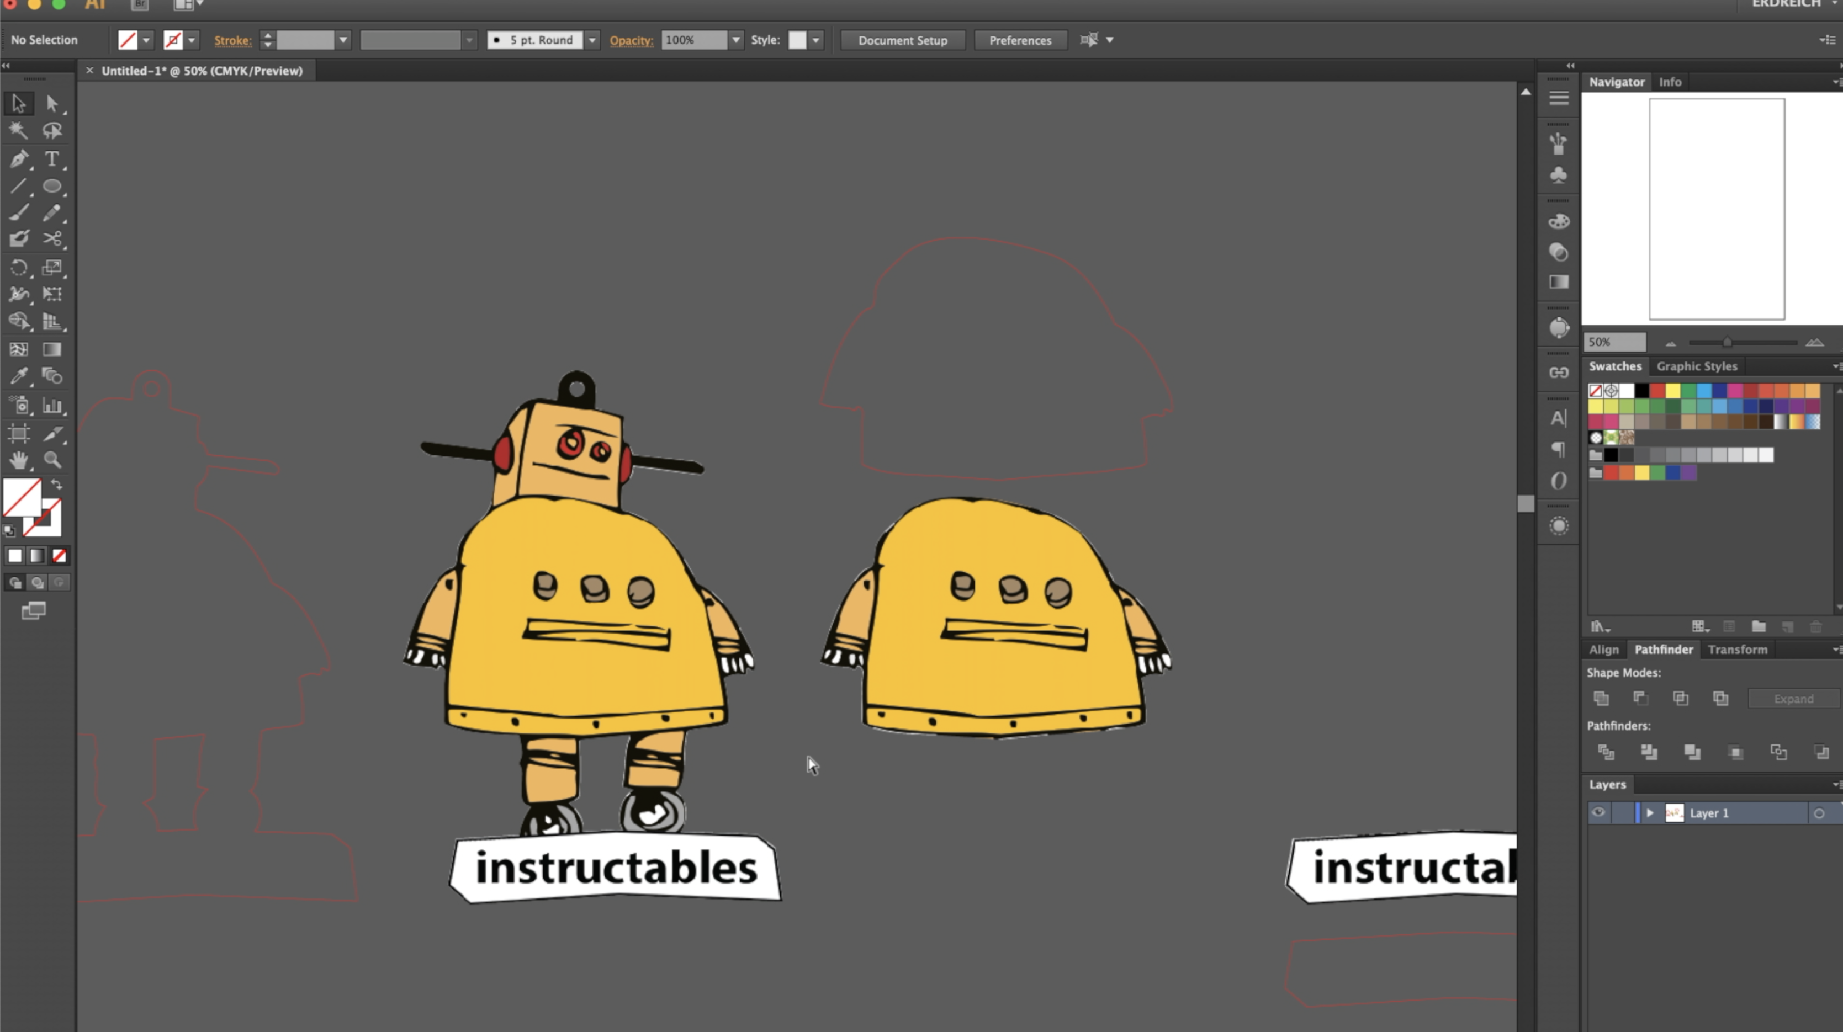Expand Layer 1 contents
The height and width of the screenshot is (1032, 1843).
pyautogui.click(x=1650, y=812)
